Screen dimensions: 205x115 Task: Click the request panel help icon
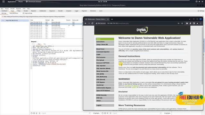(x=31, y=113)
